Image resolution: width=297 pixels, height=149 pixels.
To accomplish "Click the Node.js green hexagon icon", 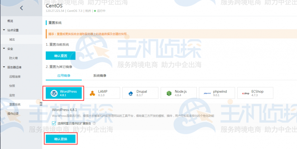I will pyautogui.click(x=169, y=93).
